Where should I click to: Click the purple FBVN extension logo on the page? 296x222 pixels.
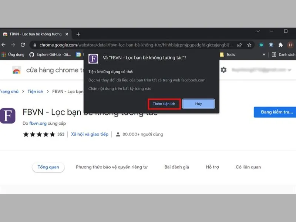pos(7,116)
